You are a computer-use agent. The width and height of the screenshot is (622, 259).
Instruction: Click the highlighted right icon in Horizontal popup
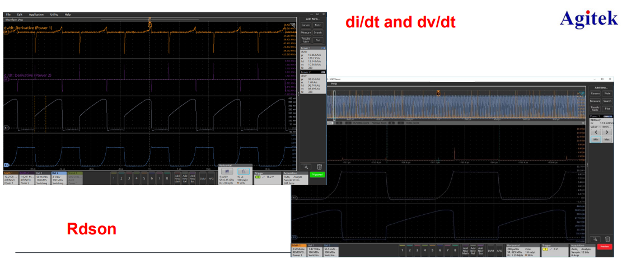(244, 171)
